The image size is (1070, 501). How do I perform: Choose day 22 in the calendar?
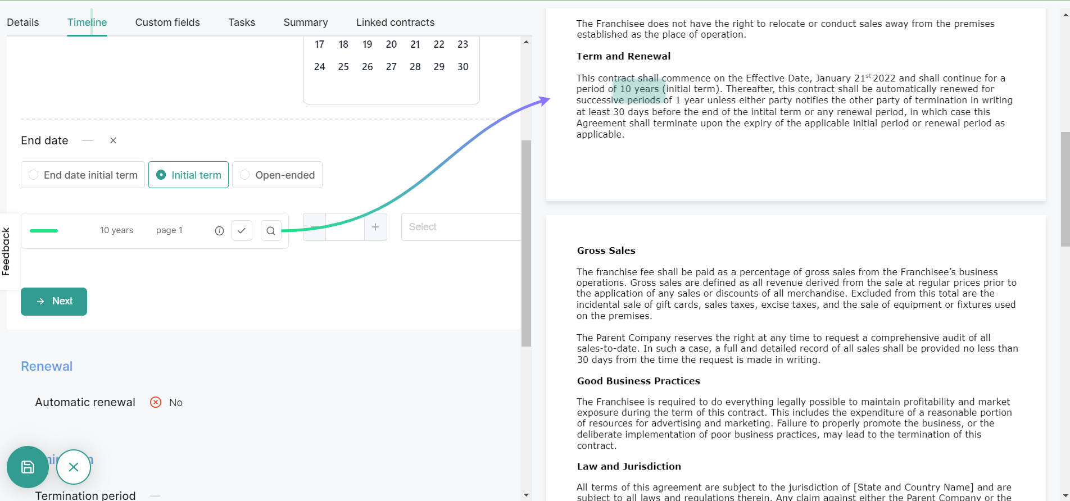439,44
